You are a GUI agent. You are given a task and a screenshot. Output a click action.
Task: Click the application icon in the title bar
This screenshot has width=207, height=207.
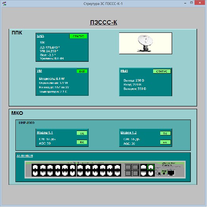point(4,4)
